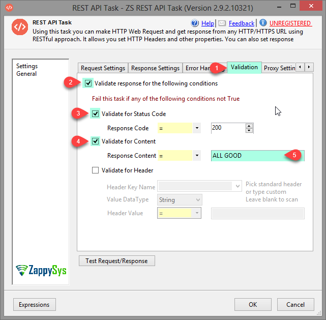The image size is (326, 320).
Task: Open the Feedback link
Action: coord(242,23)
